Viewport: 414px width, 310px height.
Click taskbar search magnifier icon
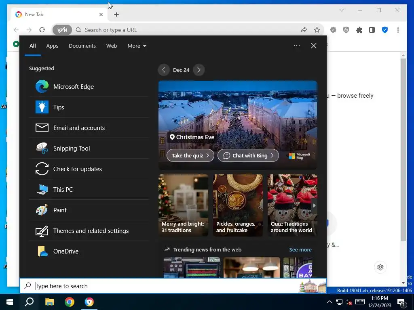(x=29, y=302)
